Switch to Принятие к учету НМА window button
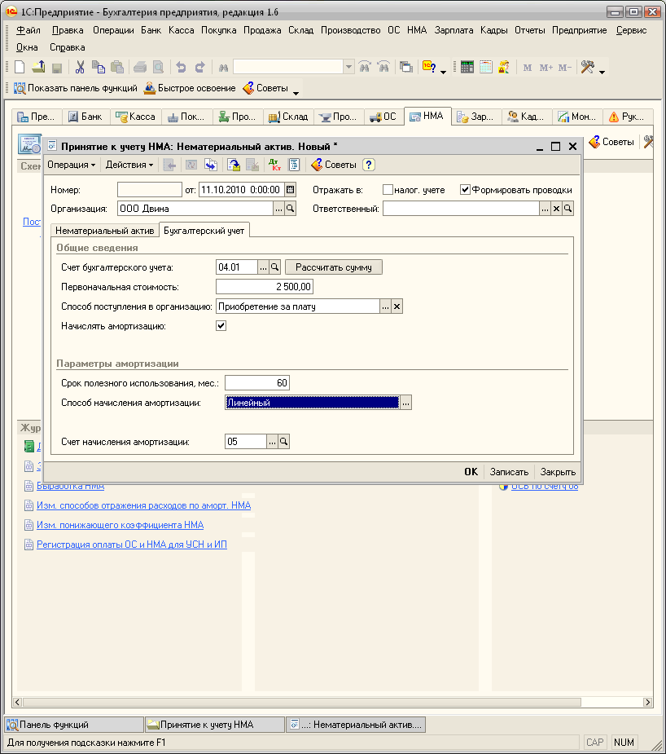The width and height of the screenshot is (666, 754). click(215, 725)
